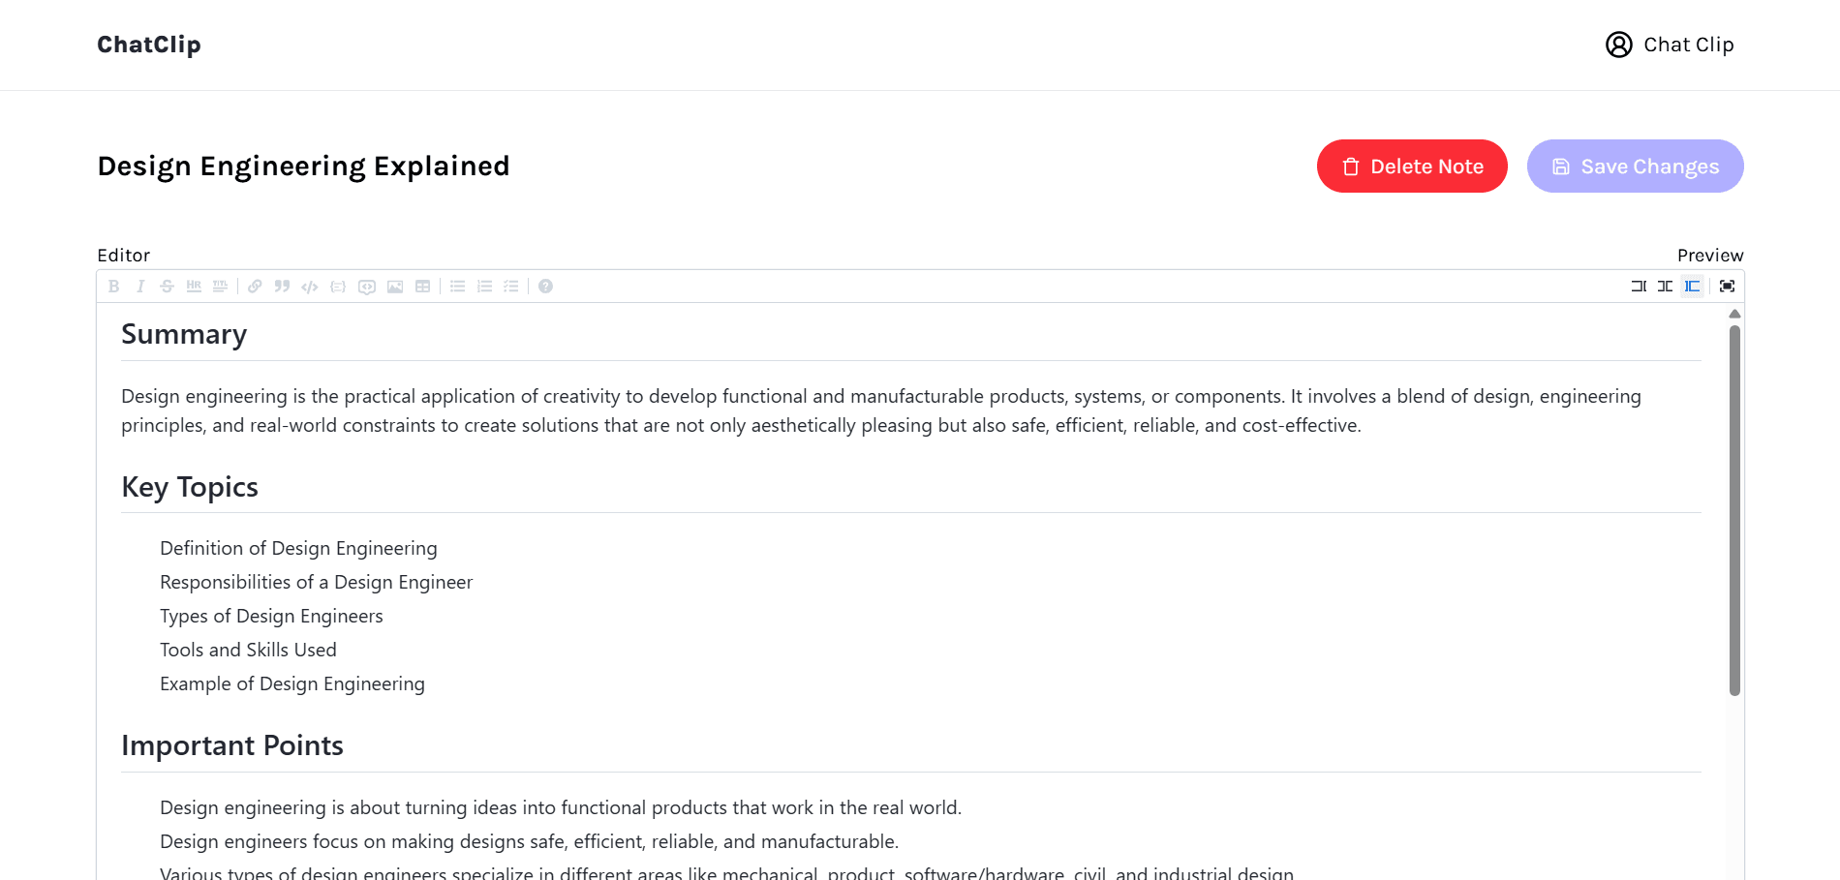The image size is (1840, 880).
Task: Apply italic formatting from the toolbar
Action: pos(140,287)
